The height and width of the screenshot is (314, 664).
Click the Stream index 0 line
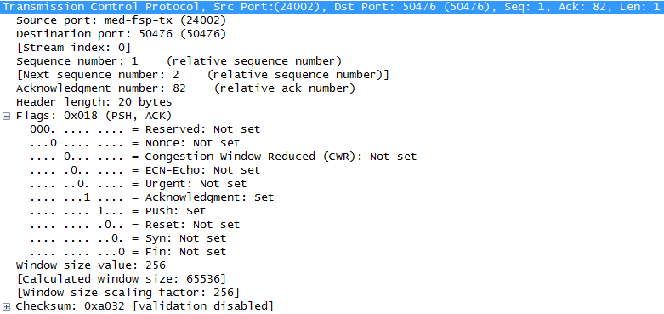(x=73, y=48)
